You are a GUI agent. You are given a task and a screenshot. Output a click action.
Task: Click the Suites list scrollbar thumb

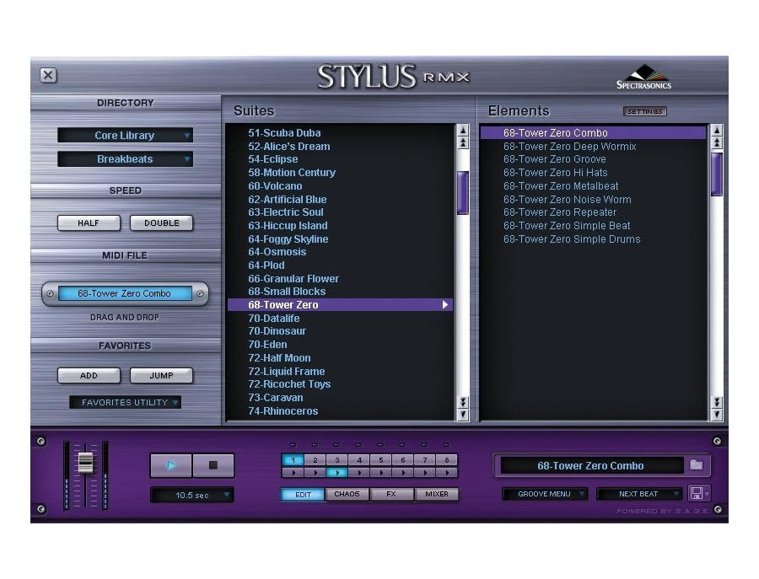[x=463, y=192]
